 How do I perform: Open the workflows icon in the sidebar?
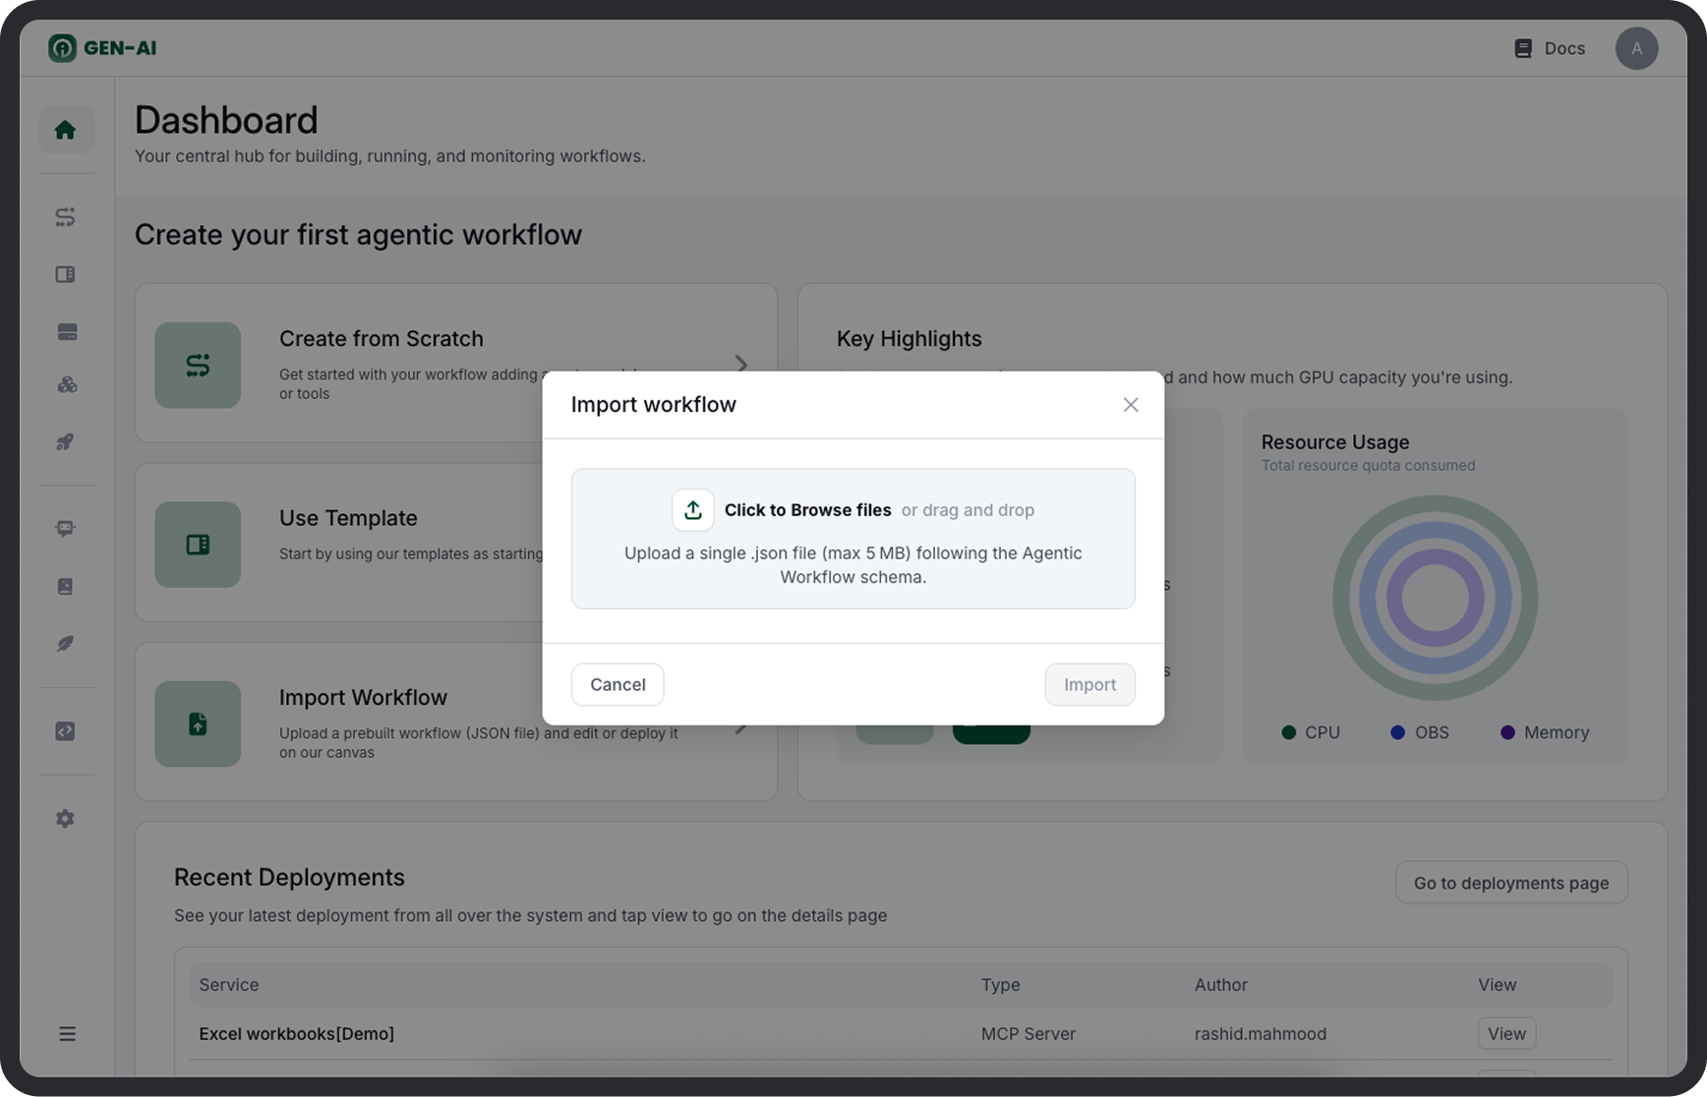66,217
